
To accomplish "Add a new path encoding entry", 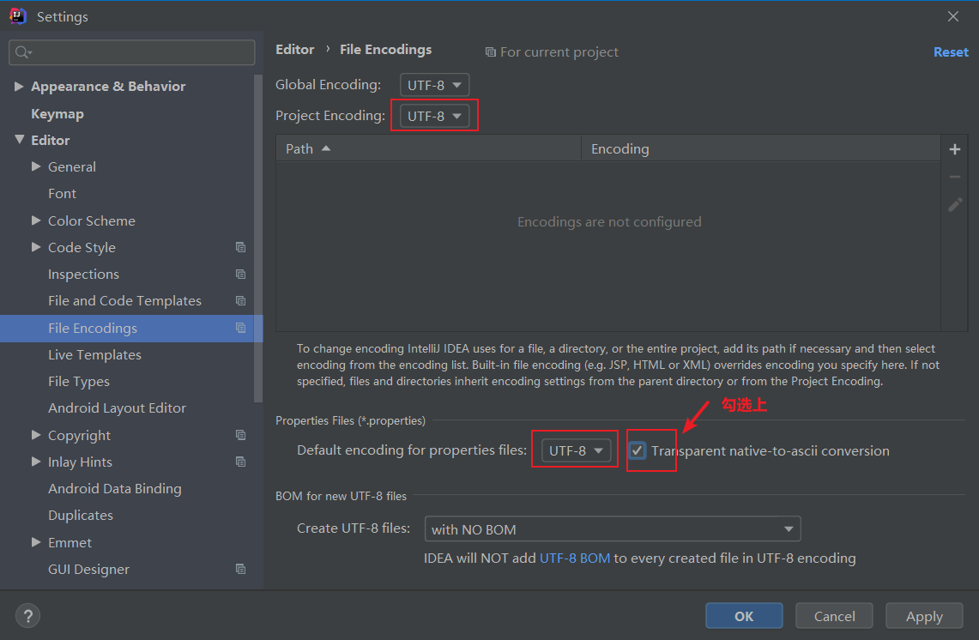I will [x=954, y=148].
